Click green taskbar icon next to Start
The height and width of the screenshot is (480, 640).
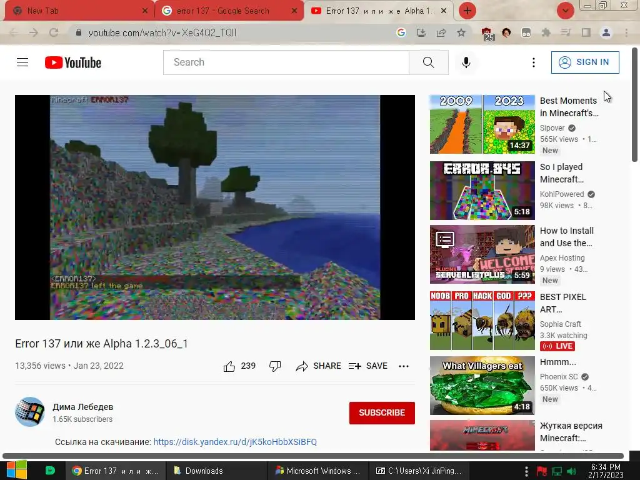click(50, 471)
